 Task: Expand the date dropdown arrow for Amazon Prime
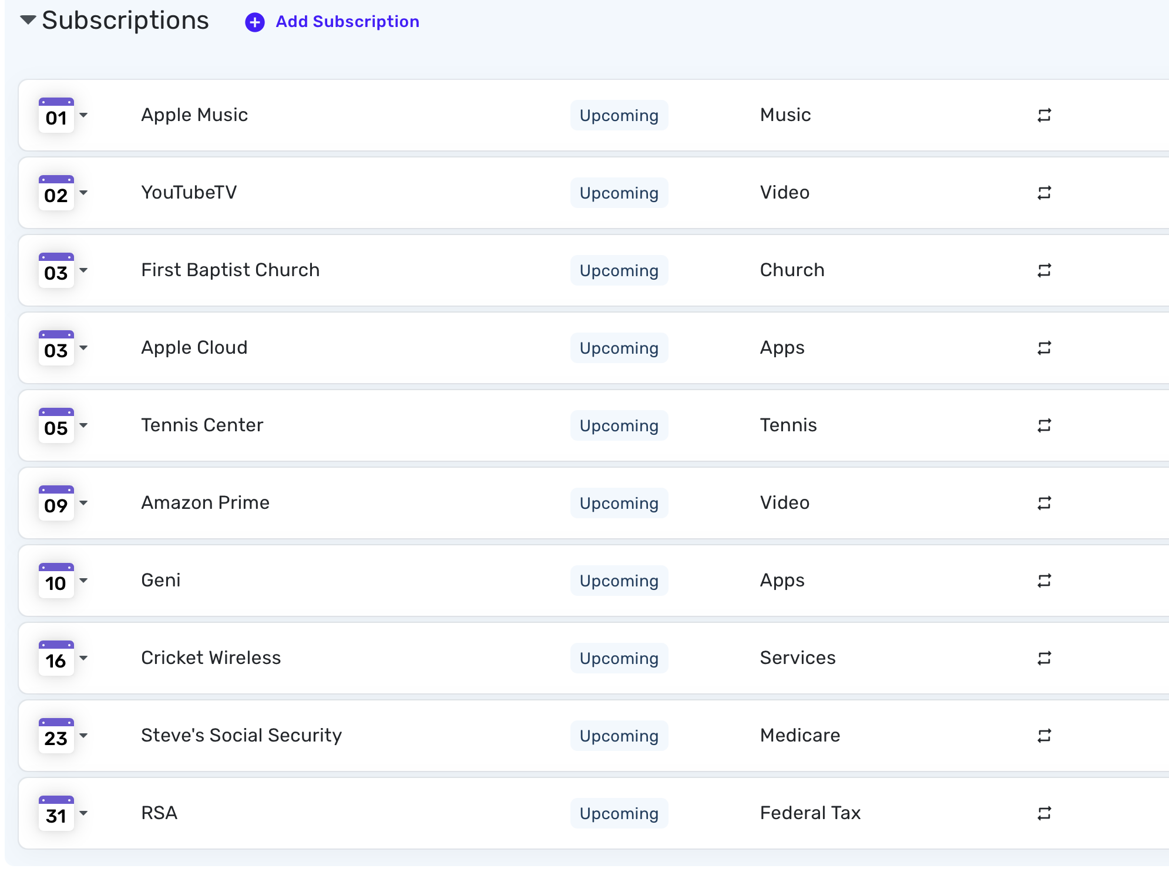click(83, 503)
